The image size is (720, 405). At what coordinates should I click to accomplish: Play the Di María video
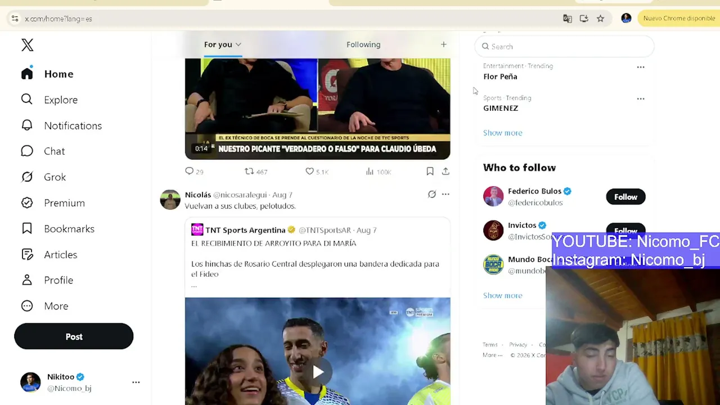tap(318, 372)
